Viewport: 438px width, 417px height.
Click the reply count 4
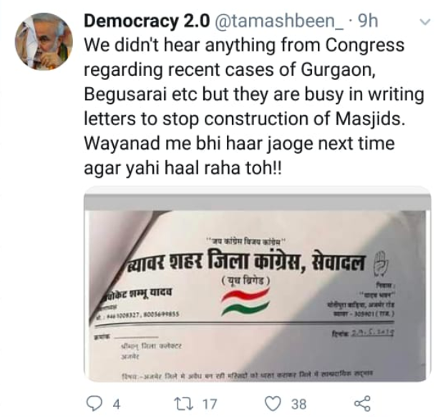coord(117,404)
